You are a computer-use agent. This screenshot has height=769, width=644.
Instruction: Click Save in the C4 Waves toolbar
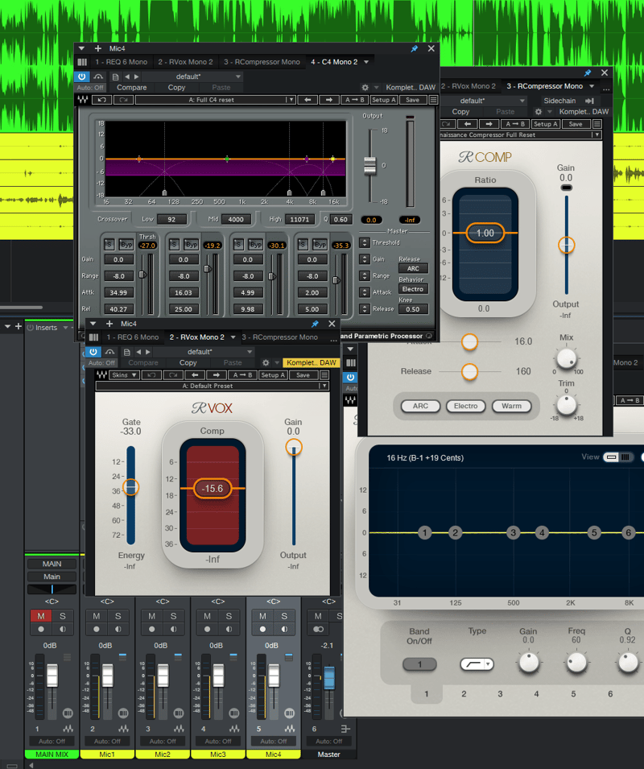[413, 100]
